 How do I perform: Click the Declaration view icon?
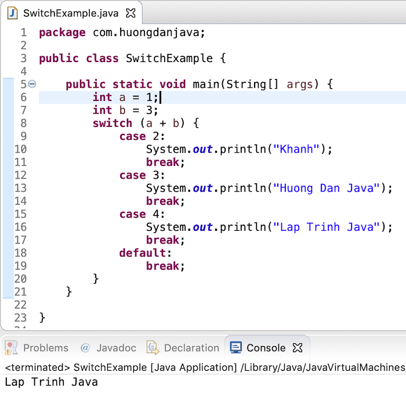pyautogui.click(x=153, y=347)
